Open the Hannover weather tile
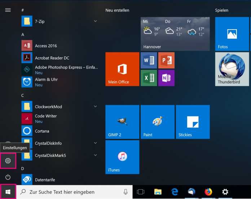 pos(175,34)
